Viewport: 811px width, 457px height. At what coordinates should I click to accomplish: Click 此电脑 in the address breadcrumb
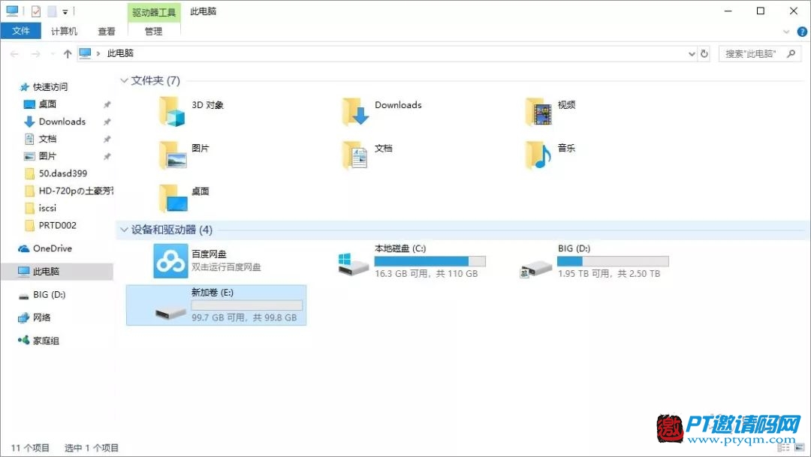(120, 53)
